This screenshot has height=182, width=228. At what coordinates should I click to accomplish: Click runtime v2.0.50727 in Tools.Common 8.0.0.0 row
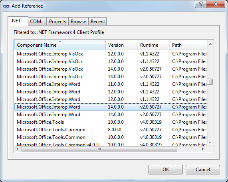click(151, 130)
